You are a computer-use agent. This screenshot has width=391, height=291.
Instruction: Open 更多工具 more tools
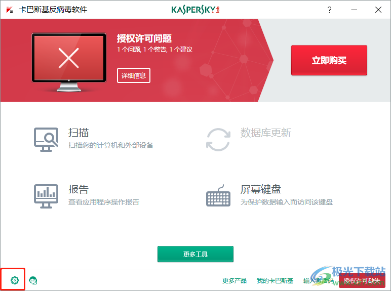click(x=195, y=254)
